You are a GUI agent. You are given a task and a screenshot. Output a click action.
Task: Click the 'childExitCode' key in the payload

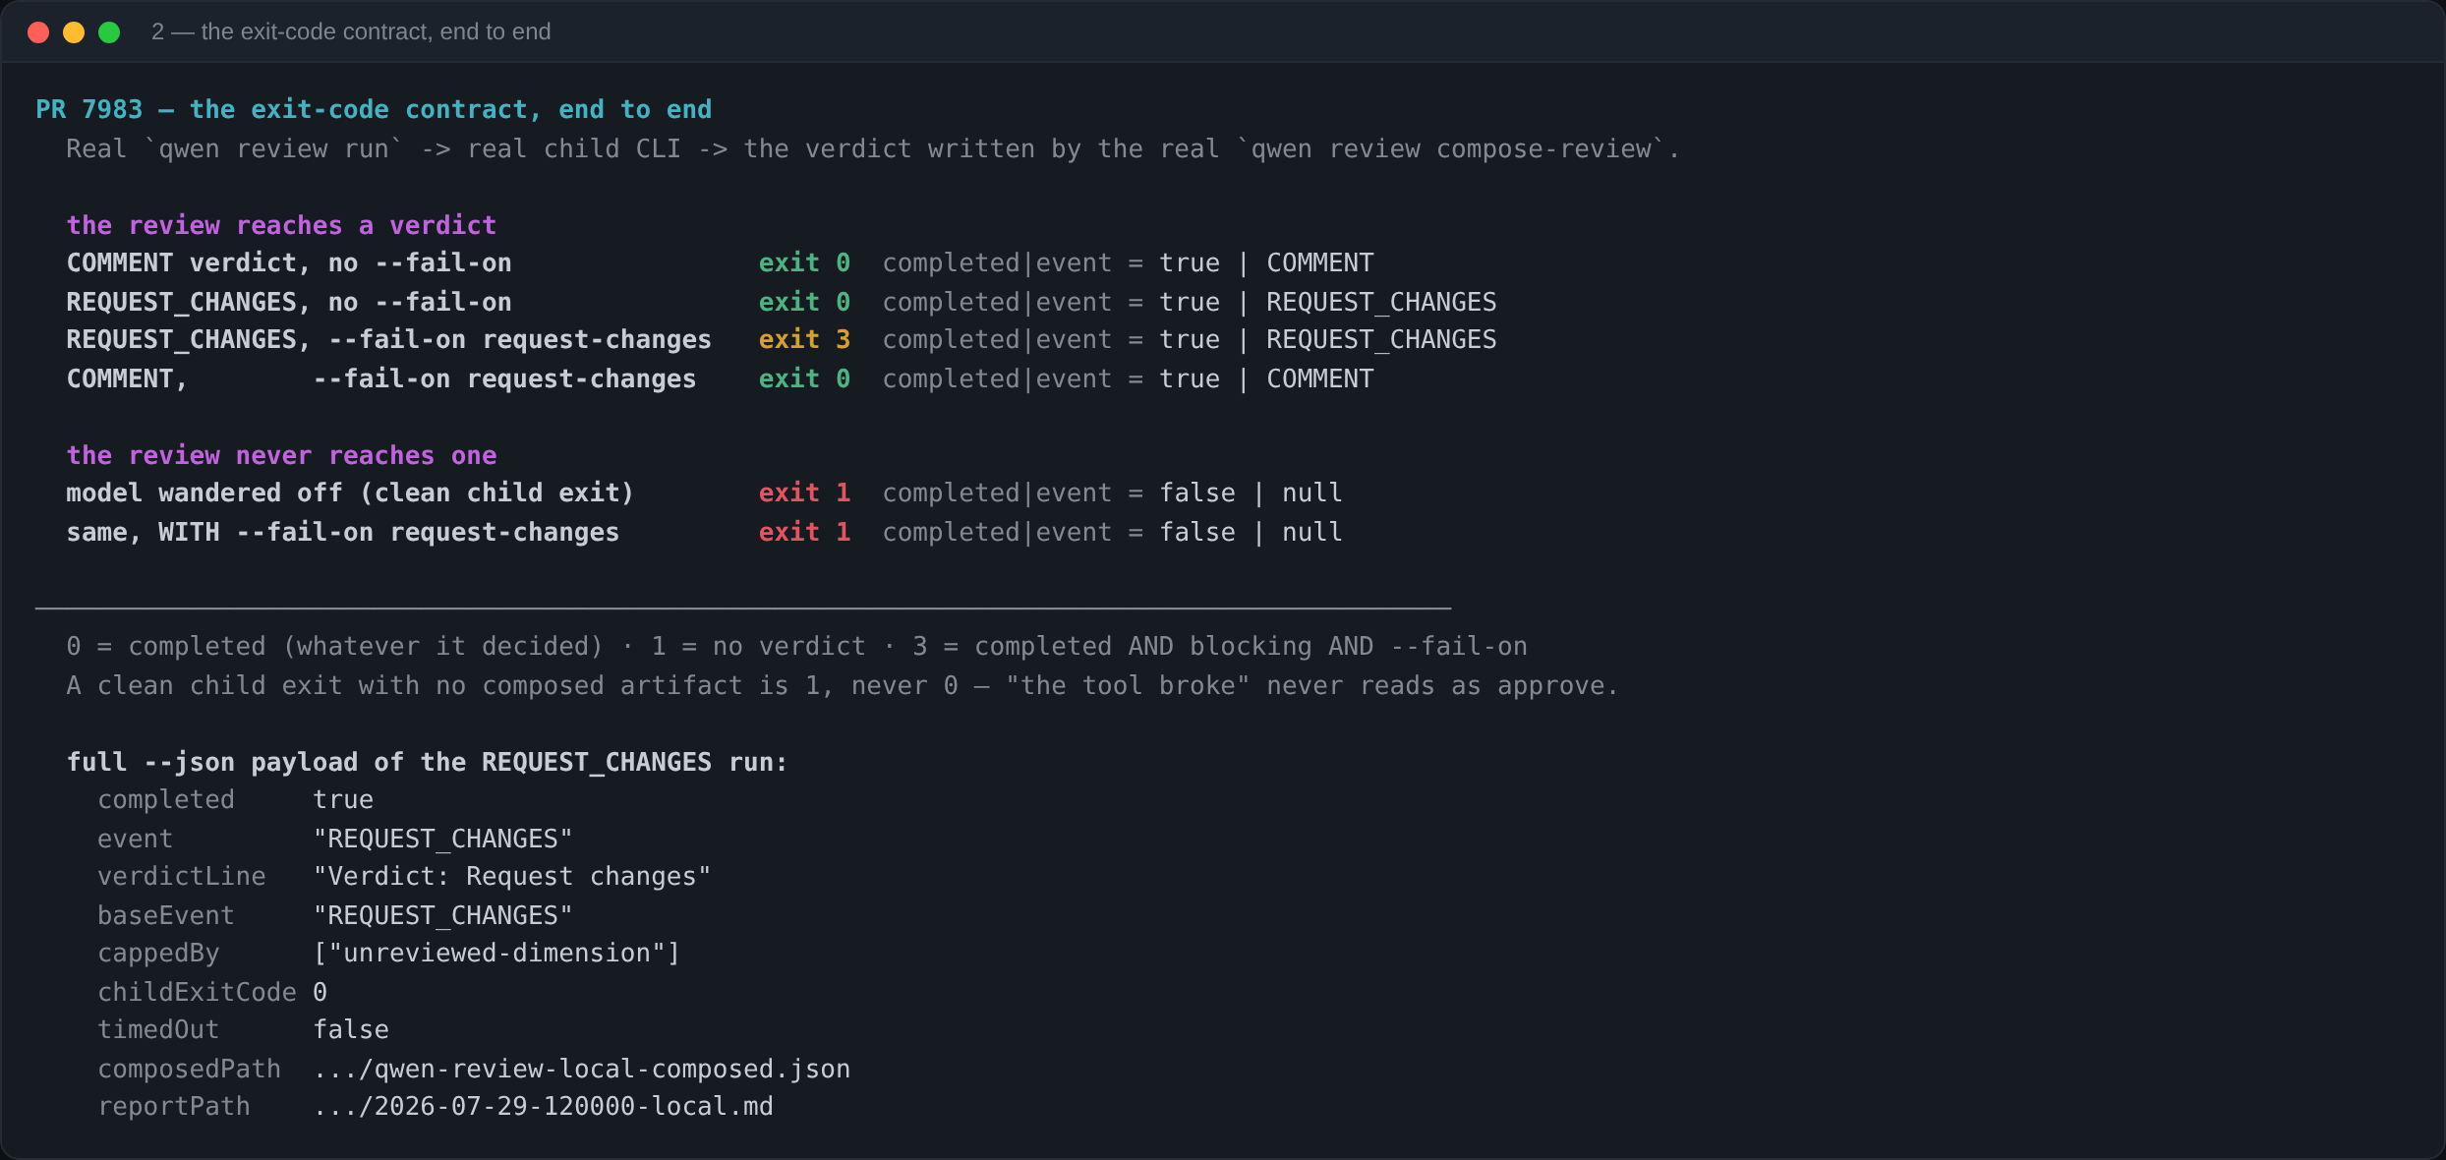(197, 992)
